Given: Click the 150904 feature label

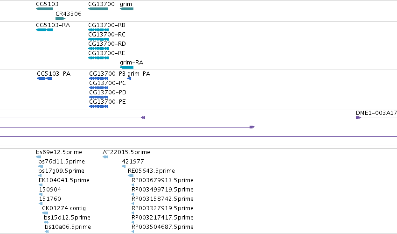Looking at the screenshot, I should point(50,190).
